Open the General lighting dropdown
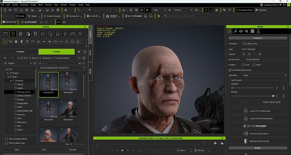Viewport: 291px width, 155px height. click(183, 10)
